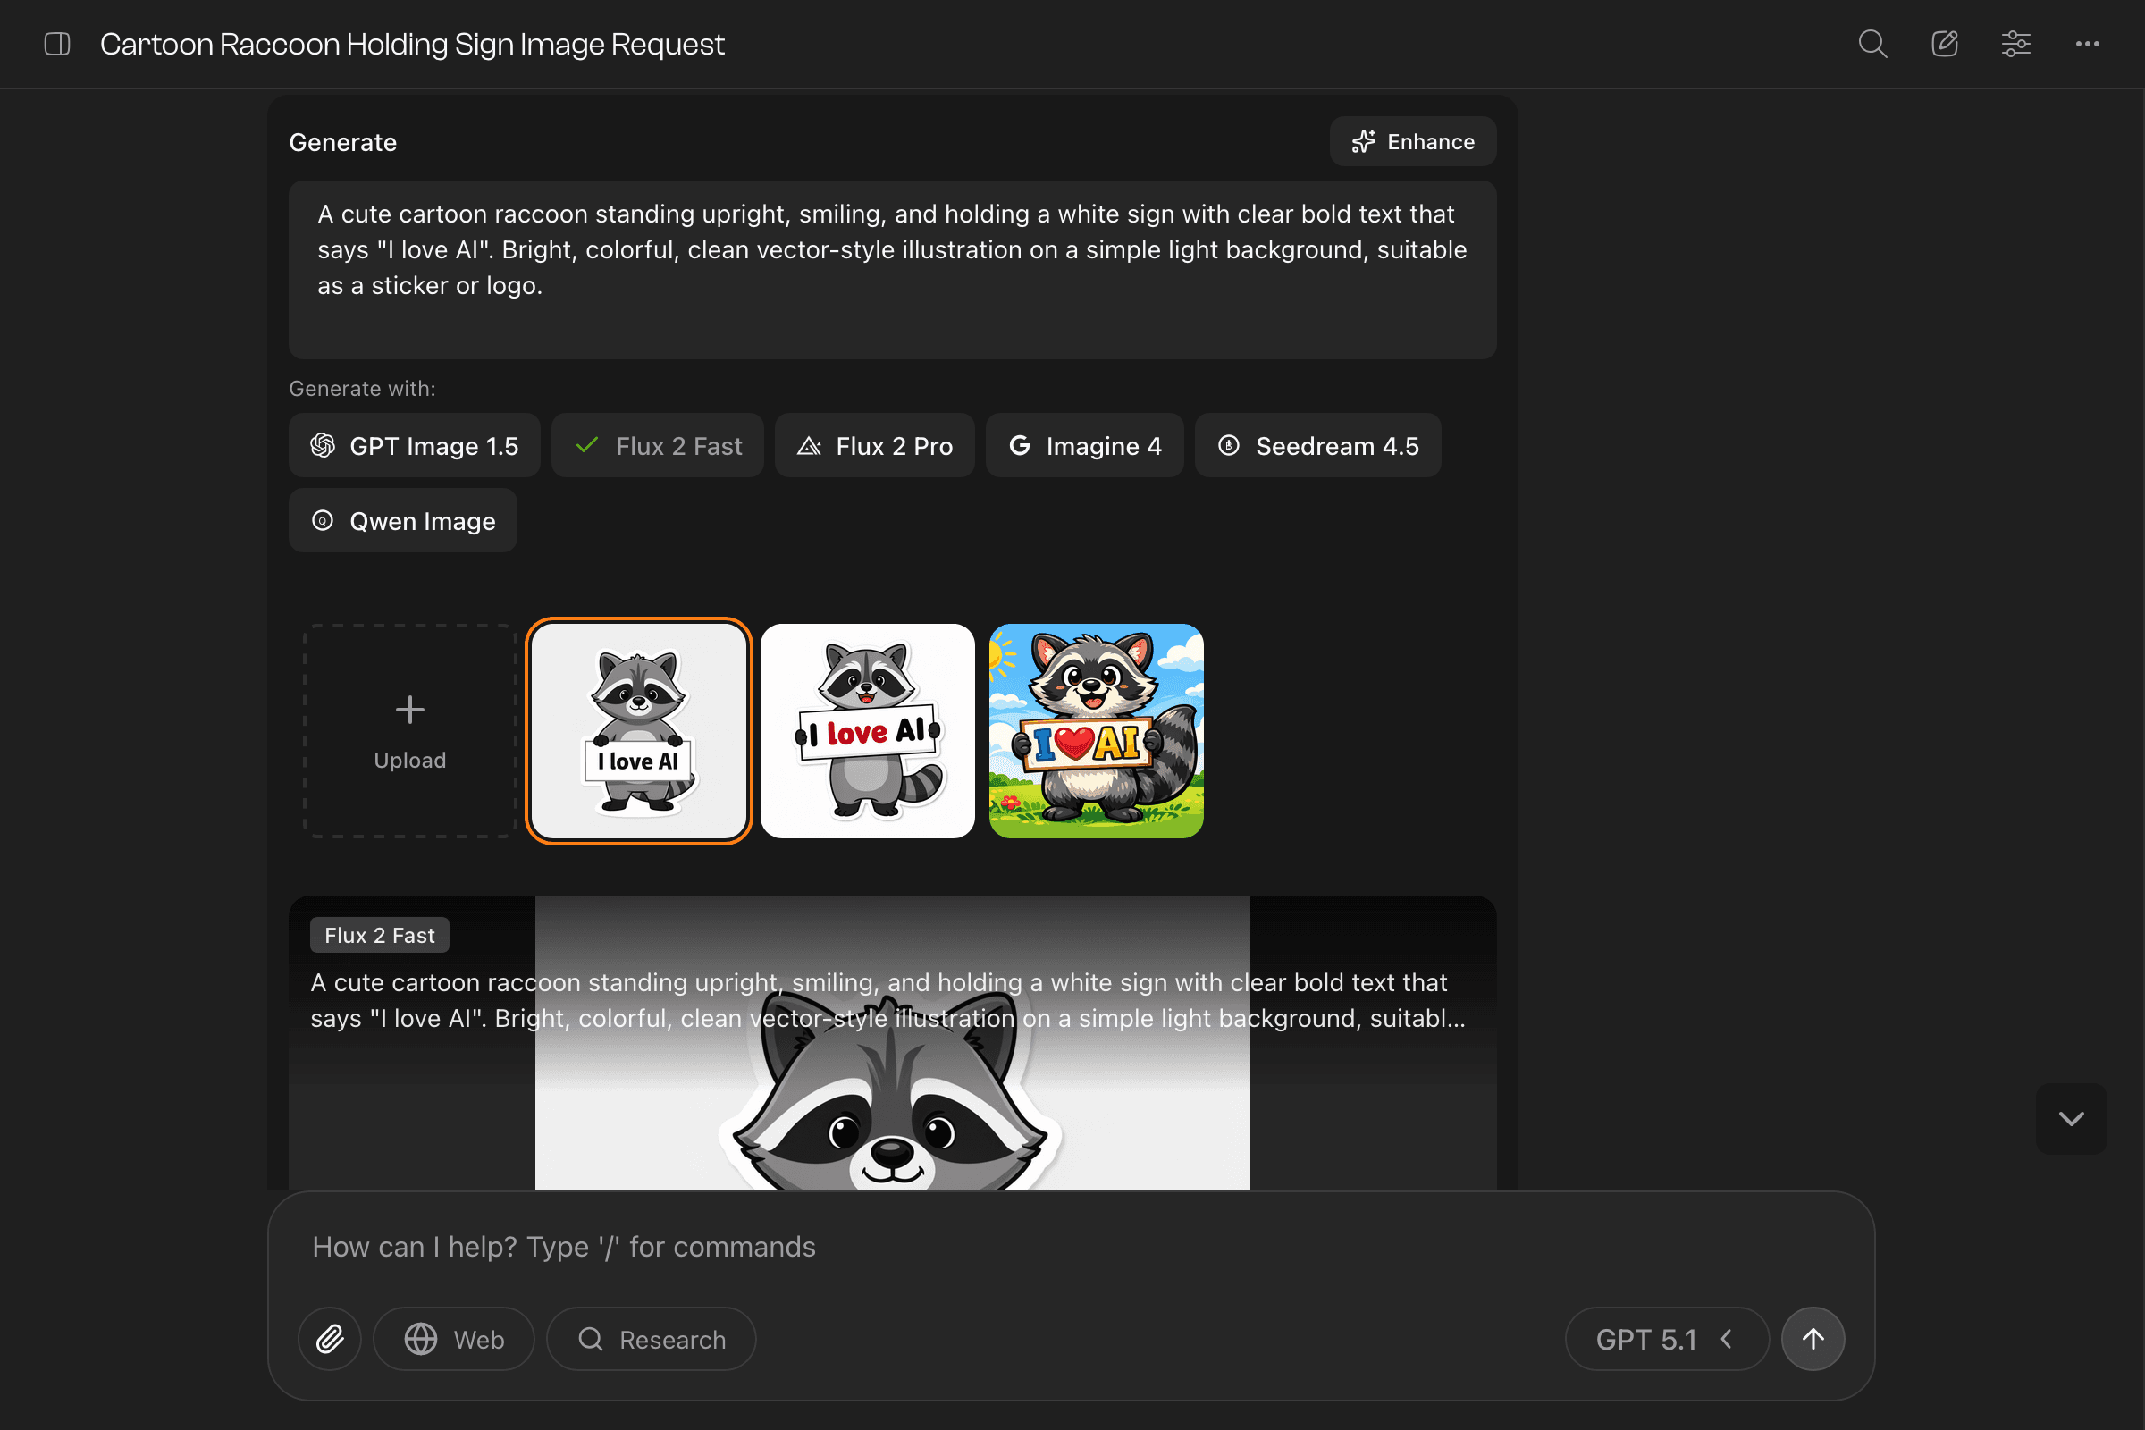Generate with Seedream 4.5
This screenshot has height=1430, width=2145.
(x=1316, y=446)
